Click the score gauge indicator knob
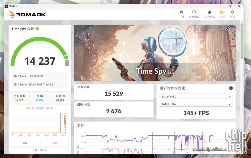251x158 pixels. tap(66, 57)
